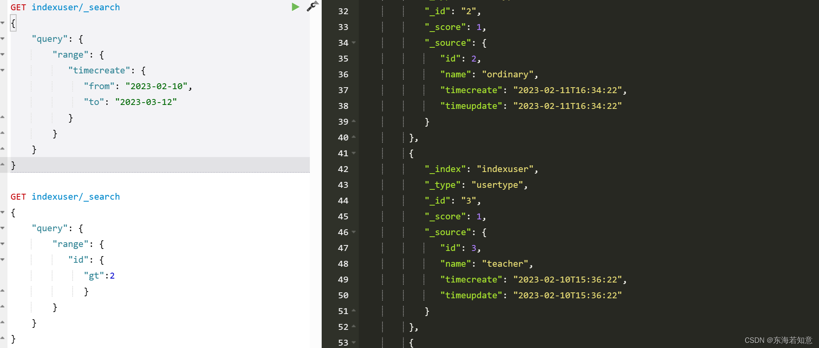Click the "_index": "indexuser" response line
This screenshot has height=348, width=819.
[481, 169]
